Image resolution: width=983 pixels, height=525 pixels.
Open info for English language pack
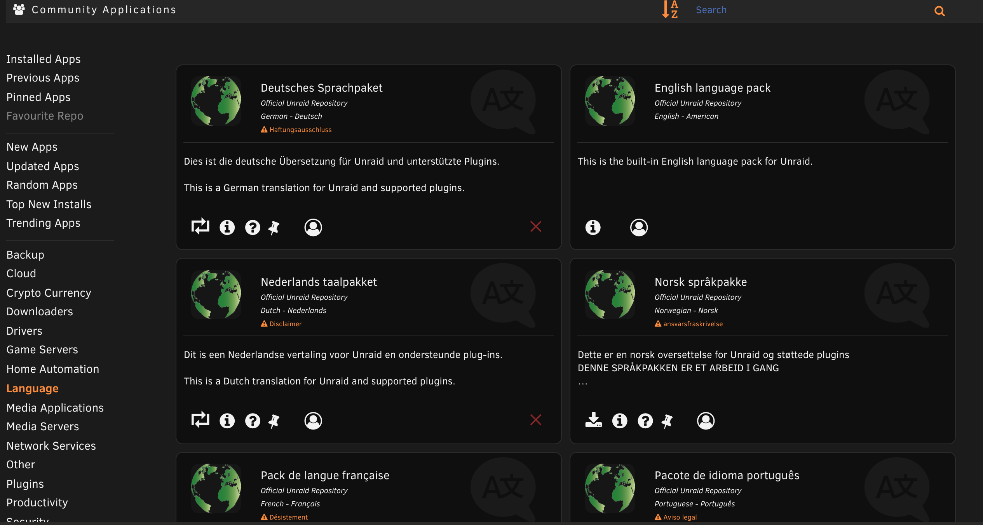click(x=593, y=227)
